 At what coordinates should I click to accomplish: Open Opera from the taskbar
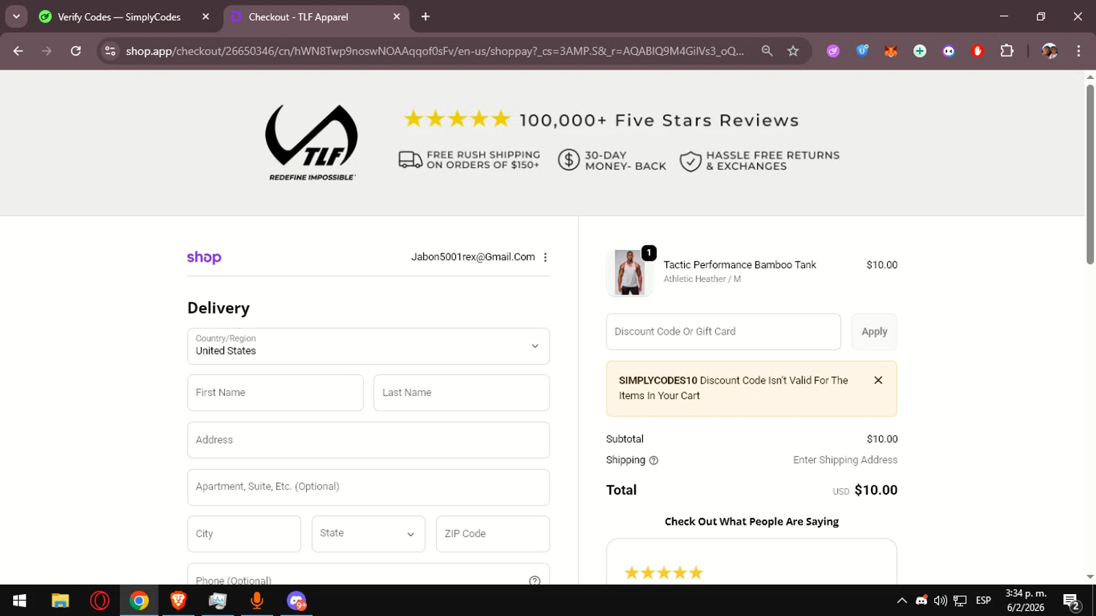[99, 601]
